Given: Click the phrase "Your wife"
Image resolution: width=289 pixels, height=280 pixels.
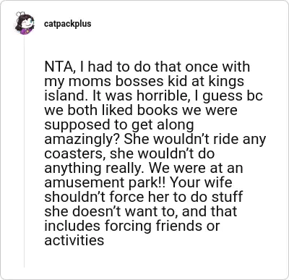Looking at the screenshot, I should [201, 182].
